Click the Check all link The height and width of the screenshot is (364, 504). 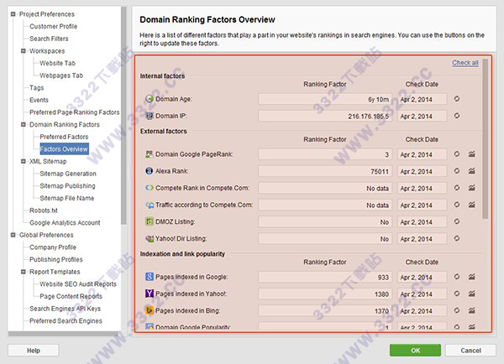[x=465, y=63]
